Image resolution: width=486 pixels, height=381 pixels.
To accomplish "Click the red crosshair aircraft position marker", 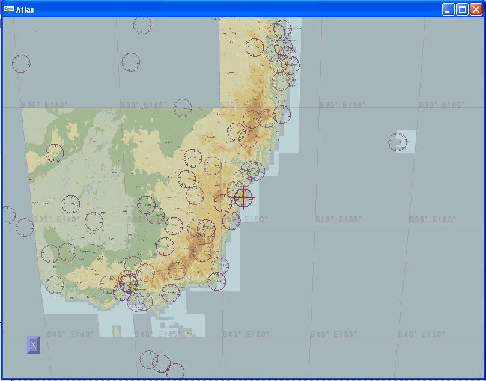I will (x=243, y=197).
